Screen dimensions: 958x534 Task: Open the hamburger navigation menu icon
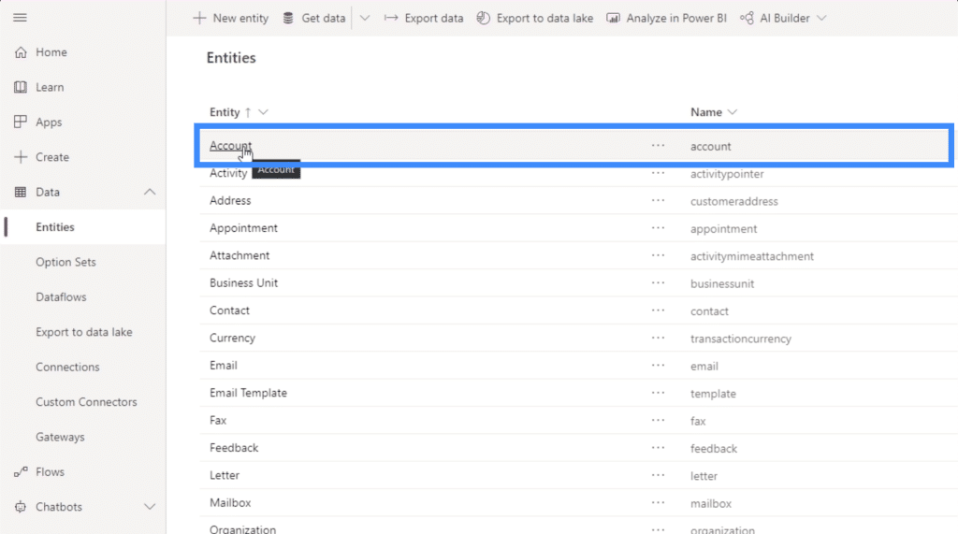(21, 18)
